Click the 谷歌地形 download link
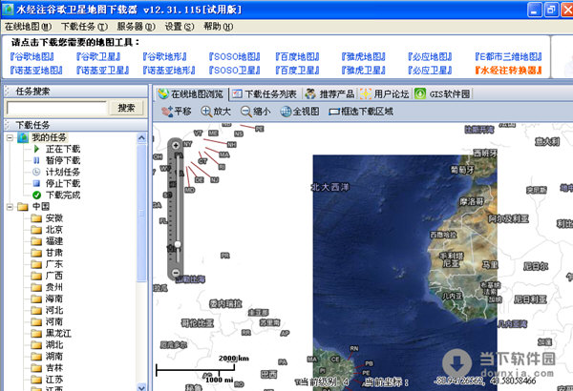 click(165, 56)
